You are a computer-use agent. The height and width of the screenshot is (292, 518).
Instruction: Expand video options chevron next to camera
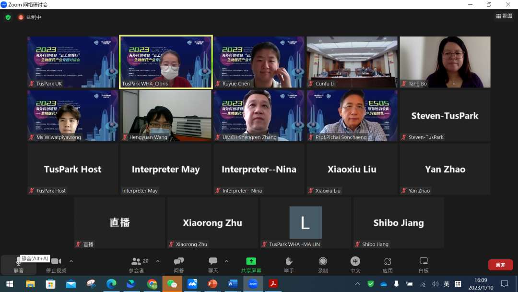point(71,261)
